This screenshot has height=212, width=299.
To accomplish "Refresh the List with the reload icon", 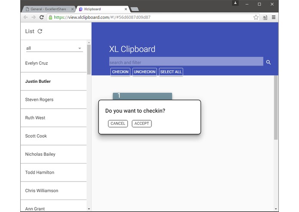I will [40, 31].
